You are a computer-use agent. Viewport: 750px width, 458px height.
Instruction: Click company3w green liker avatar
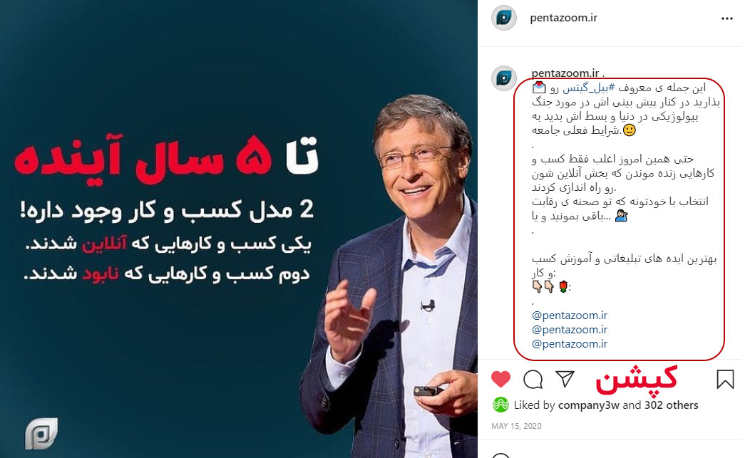pos(500,405)
